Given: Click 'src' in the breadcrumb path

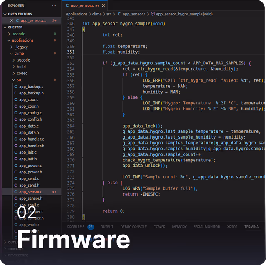Looking at the screenshot, I should [109, 14].
